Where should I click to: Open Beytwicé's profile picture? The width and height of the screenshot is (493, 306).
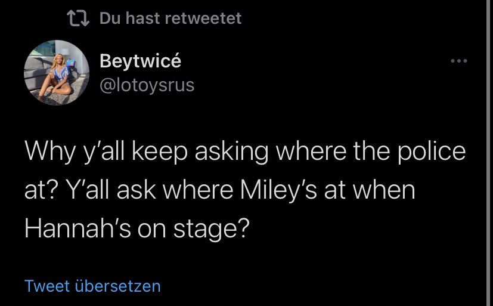coord(57,73)
